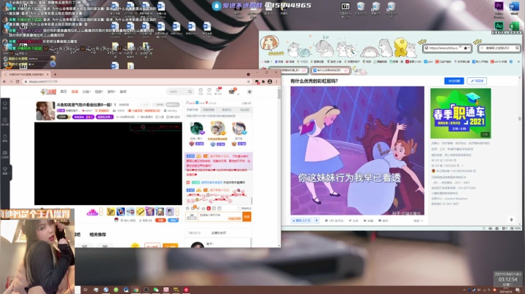Select the 鱼吧 item in Douyu navigation

123,92
